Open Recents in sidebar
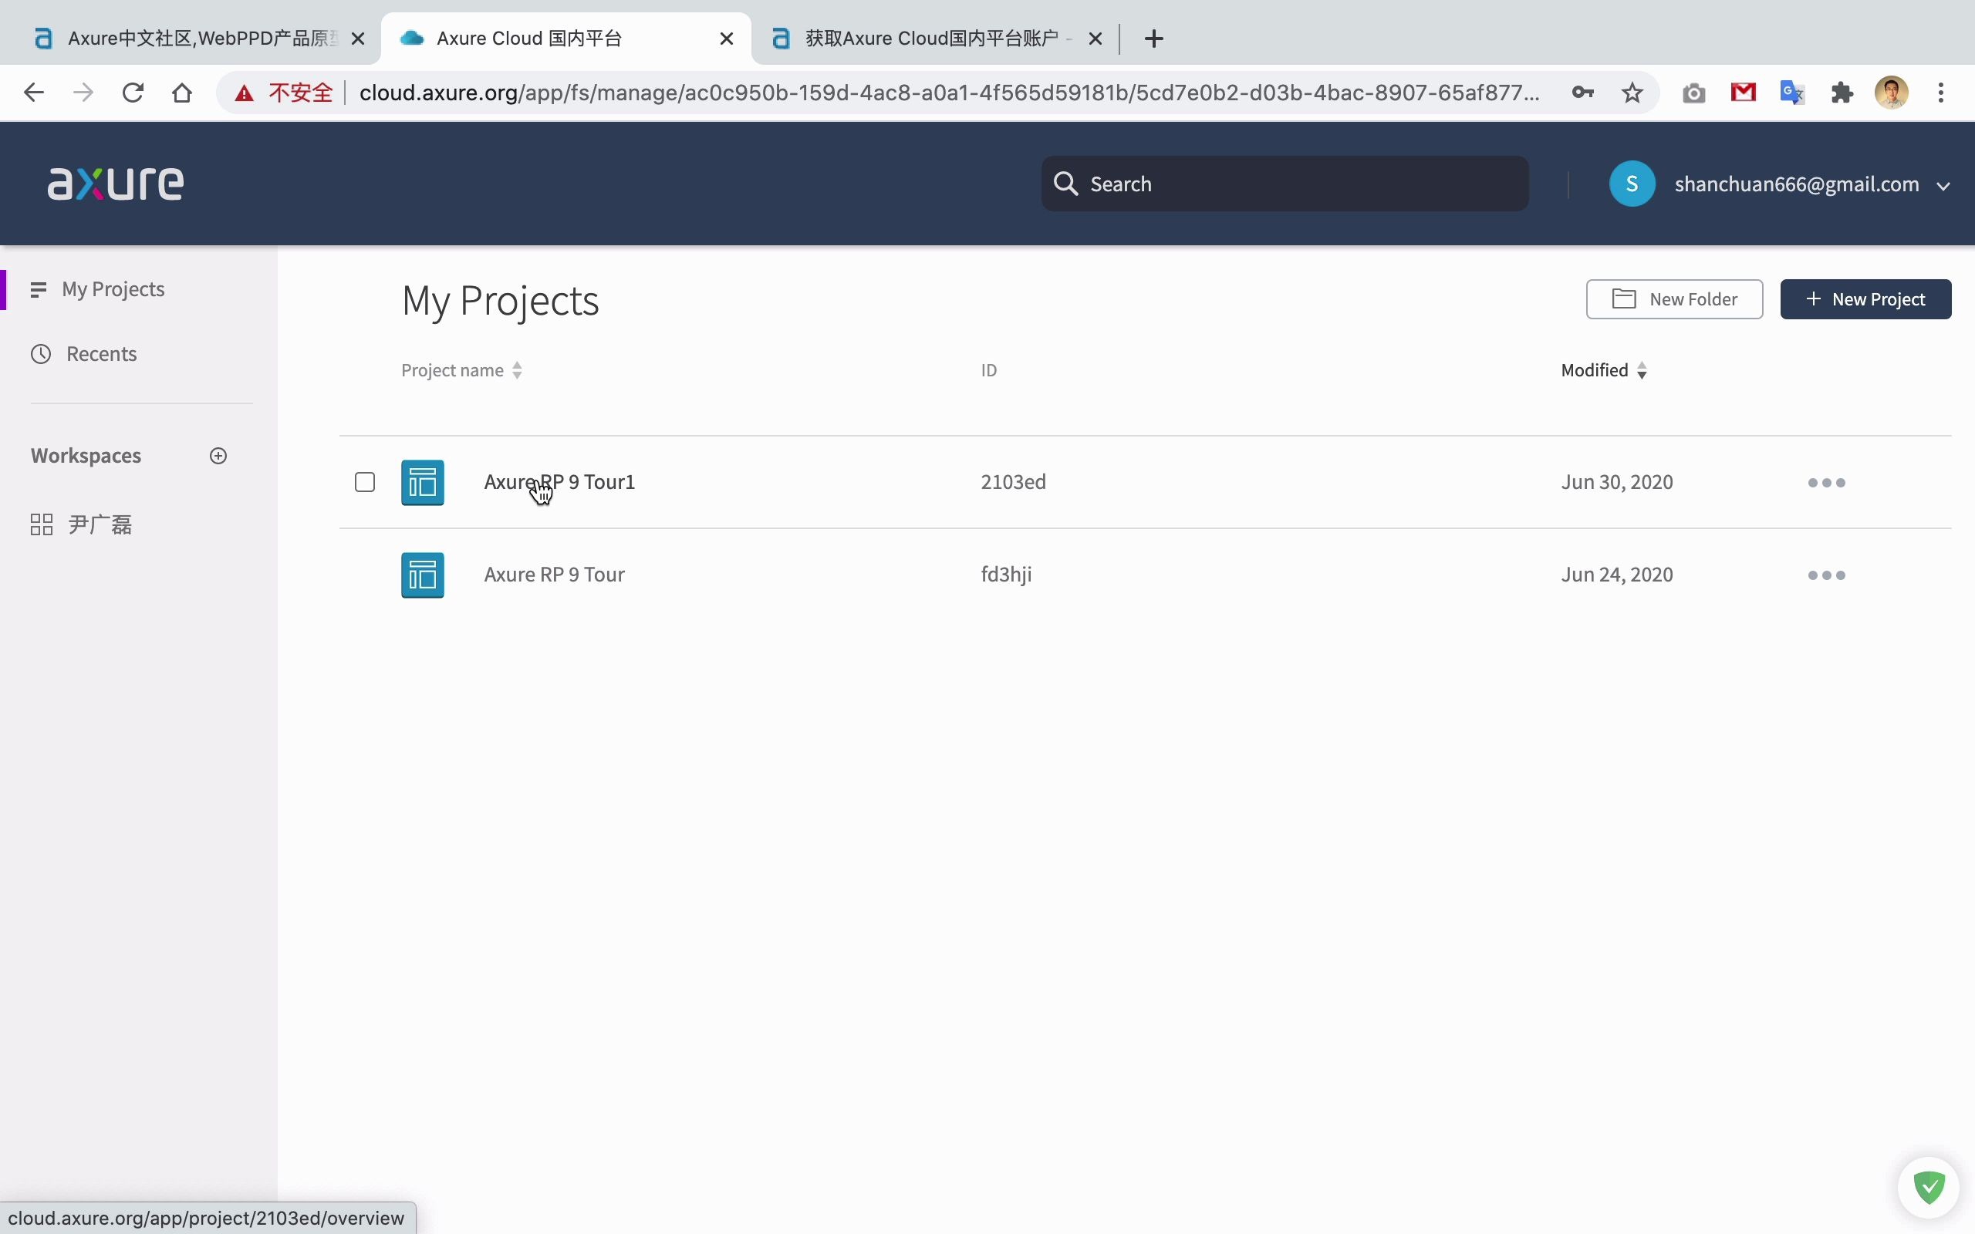Screen dimensions: 1975x1234 [x=101, y=353]
